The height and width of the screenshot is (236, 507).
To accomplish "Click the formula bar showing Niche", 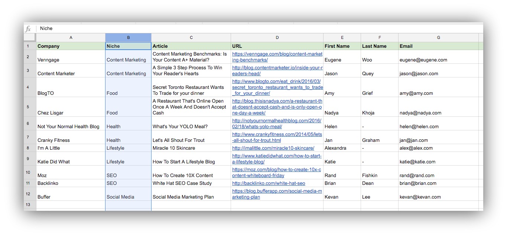I will (259, 29).
